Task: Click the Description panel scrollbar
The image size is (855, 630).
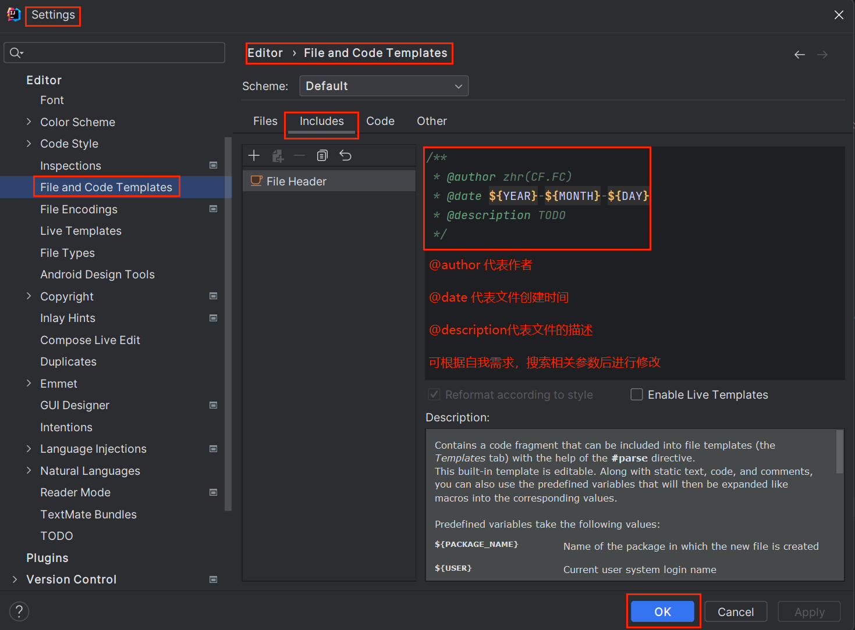Action: point(840,452)
